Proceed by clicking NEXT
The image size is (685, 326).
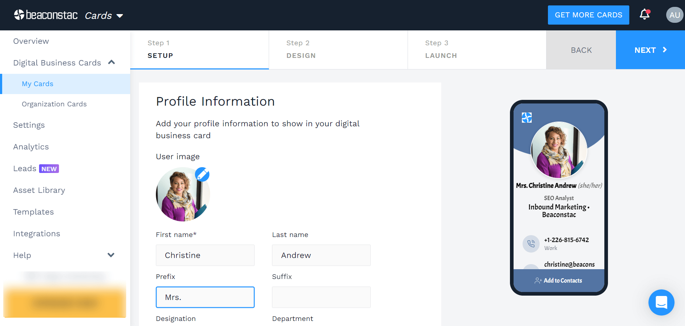pos(650,50)
